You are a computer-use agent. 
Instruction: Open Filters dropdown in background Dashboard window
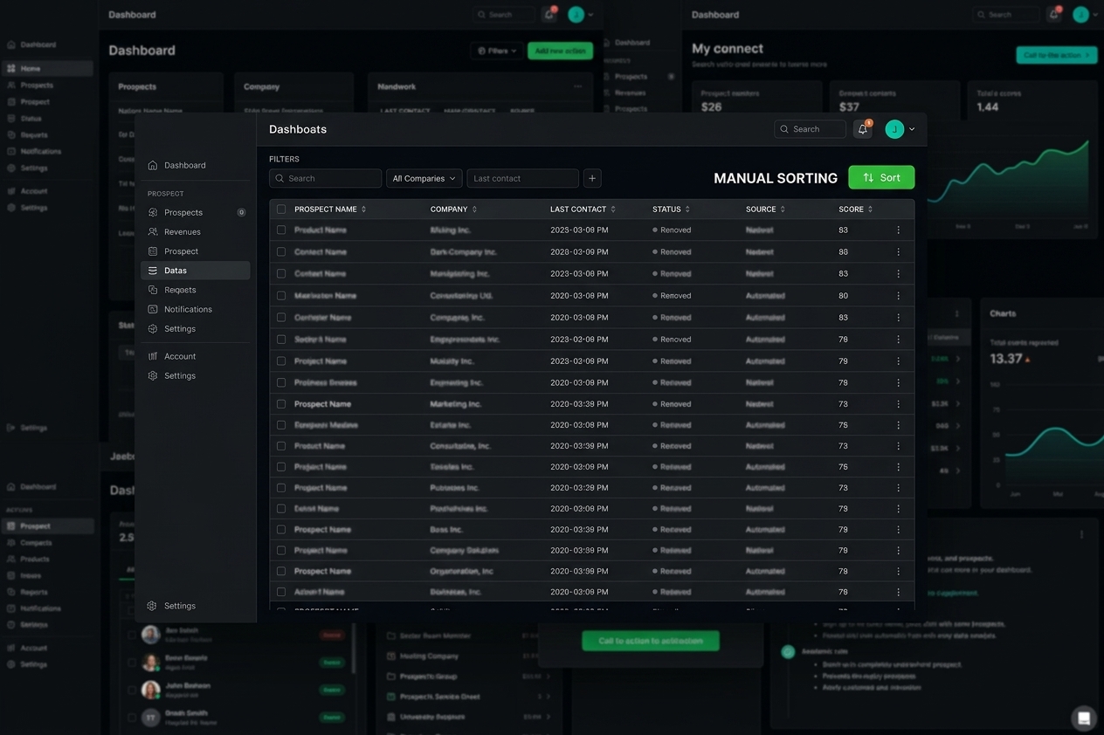pos(497,51)
